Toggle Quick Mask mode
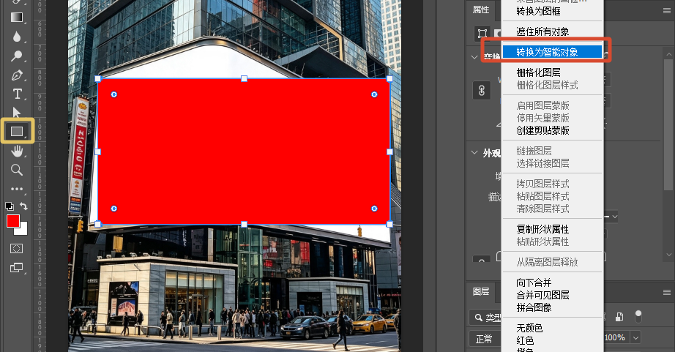675x352 pixels. [17, 248]
